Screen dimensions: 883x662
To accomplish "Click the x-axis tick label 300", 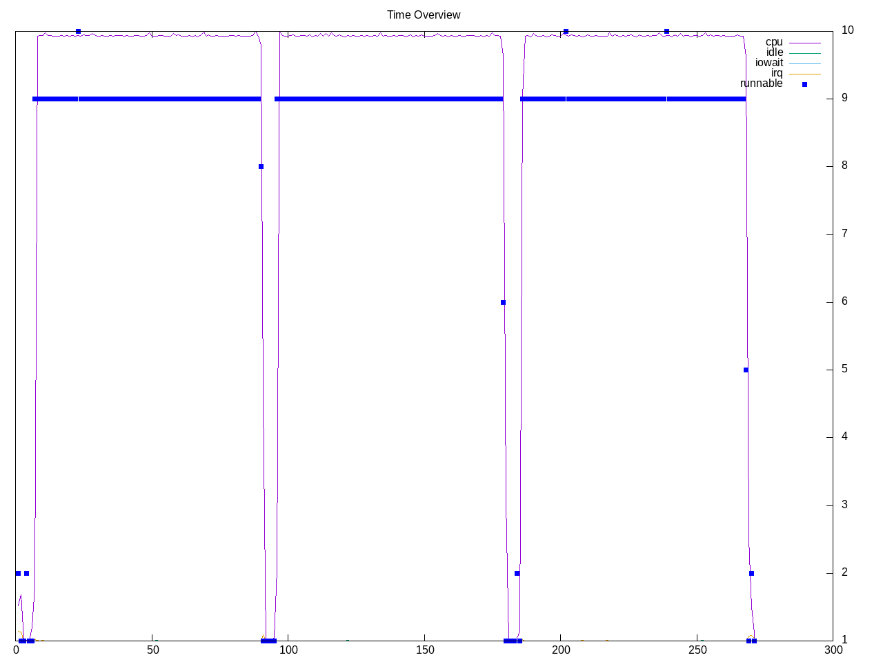I will tap(833, 650).
